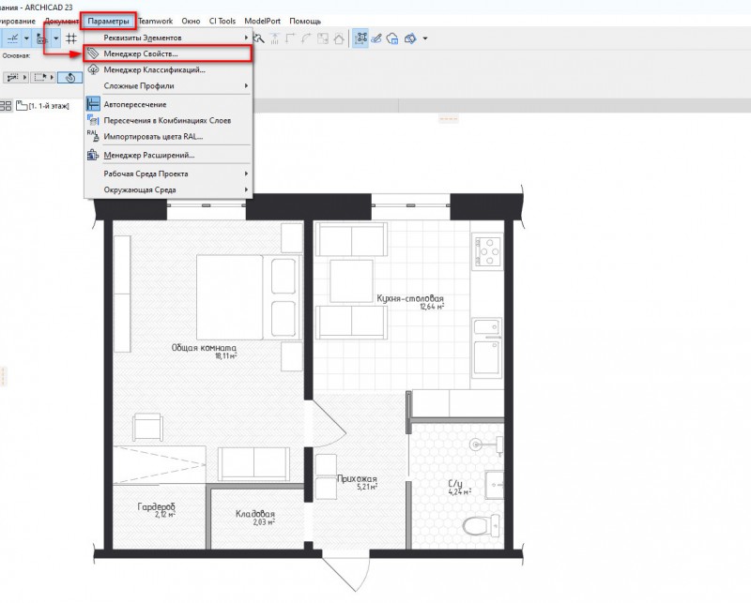Select the rectangle marquee method icon

coord(40,77)
